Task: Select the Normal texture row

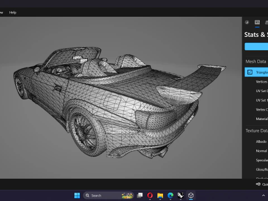Action: [256, 151]
